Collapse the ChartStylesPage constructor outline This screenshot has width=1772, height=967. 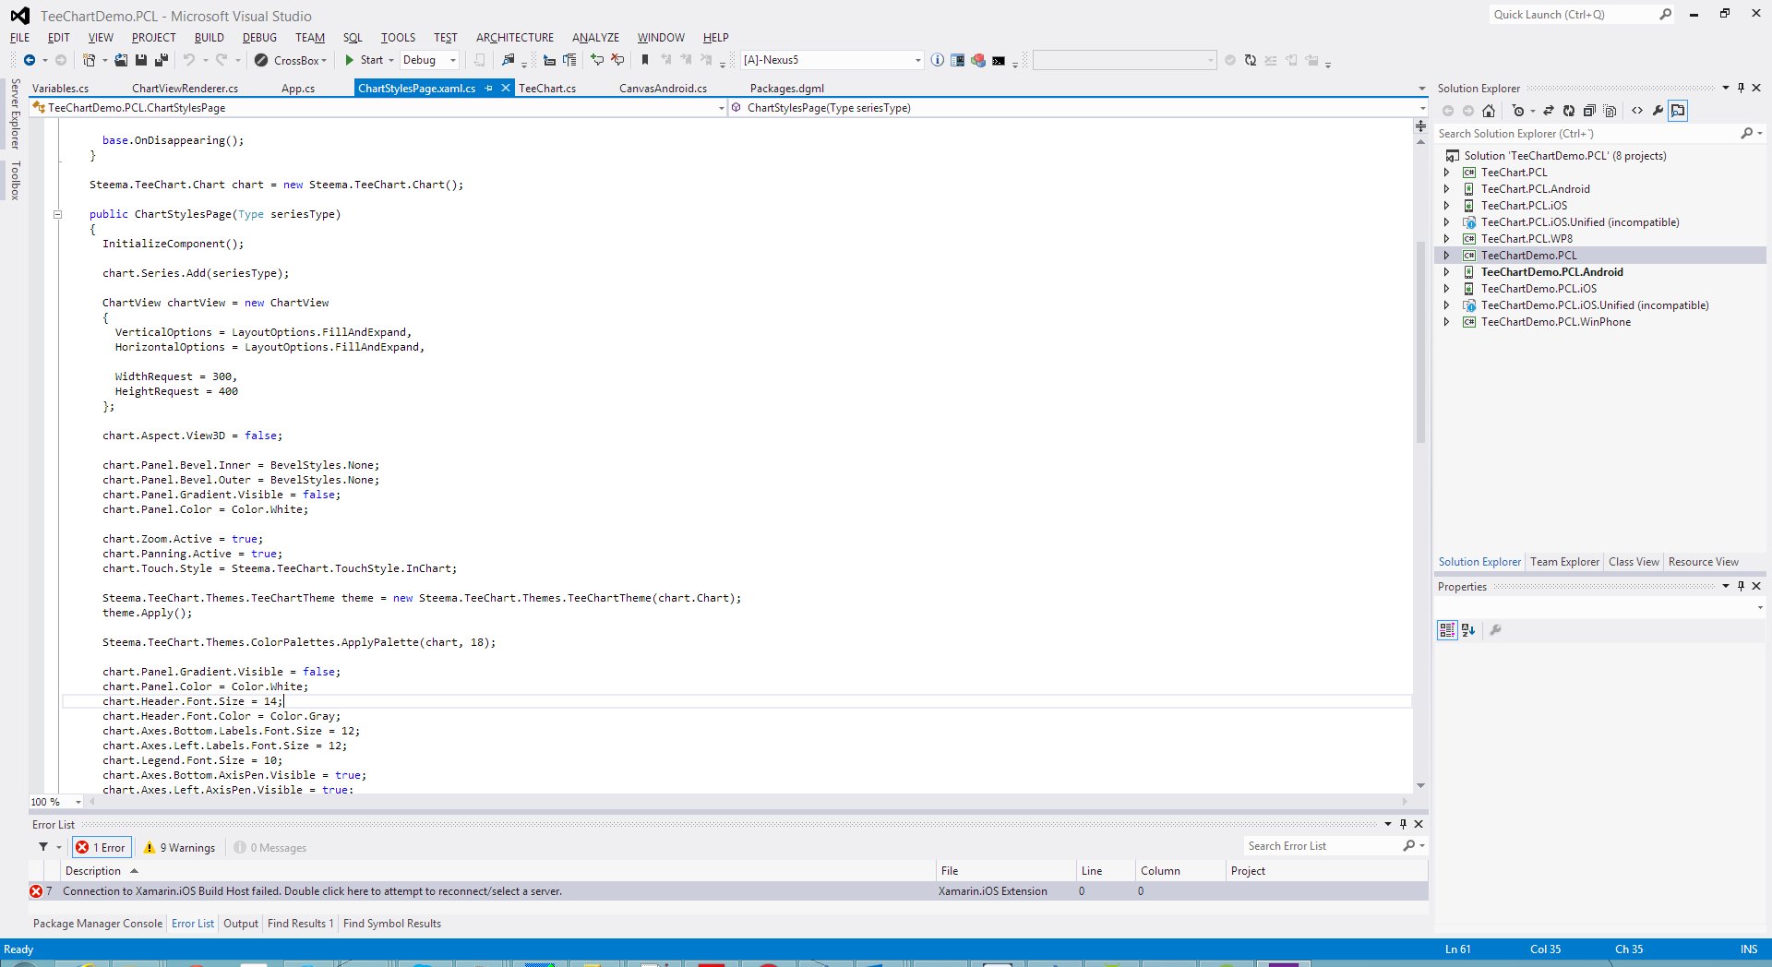[x=57, y=214]
